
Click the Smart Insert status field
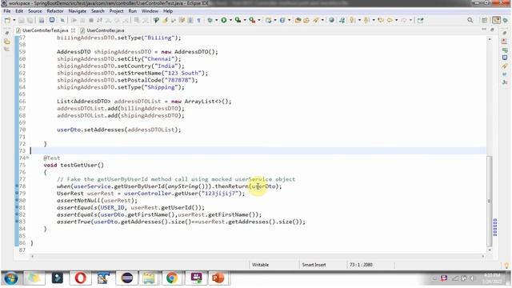click(314, 265)
